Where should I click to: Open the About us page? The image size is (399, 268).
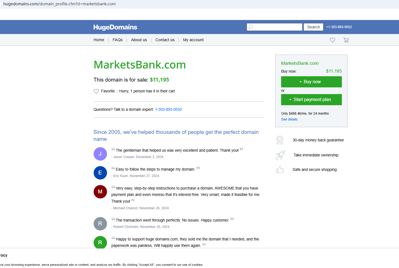pyautogui.click(x=139, y=40)
